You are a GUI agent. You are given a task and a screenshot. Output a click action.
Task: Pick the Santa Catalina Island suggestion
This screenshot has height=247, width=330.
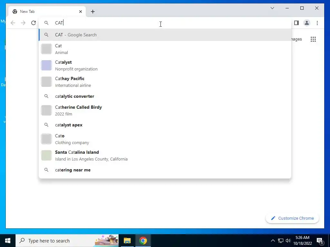pyautogui.click(x=165, y=155)
